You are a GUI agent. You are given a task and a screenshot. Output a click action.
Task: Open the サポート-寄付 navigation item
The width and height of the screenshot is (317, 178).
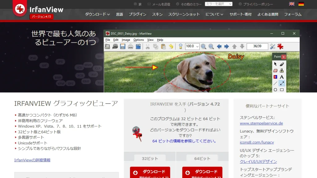coord(240,14)
